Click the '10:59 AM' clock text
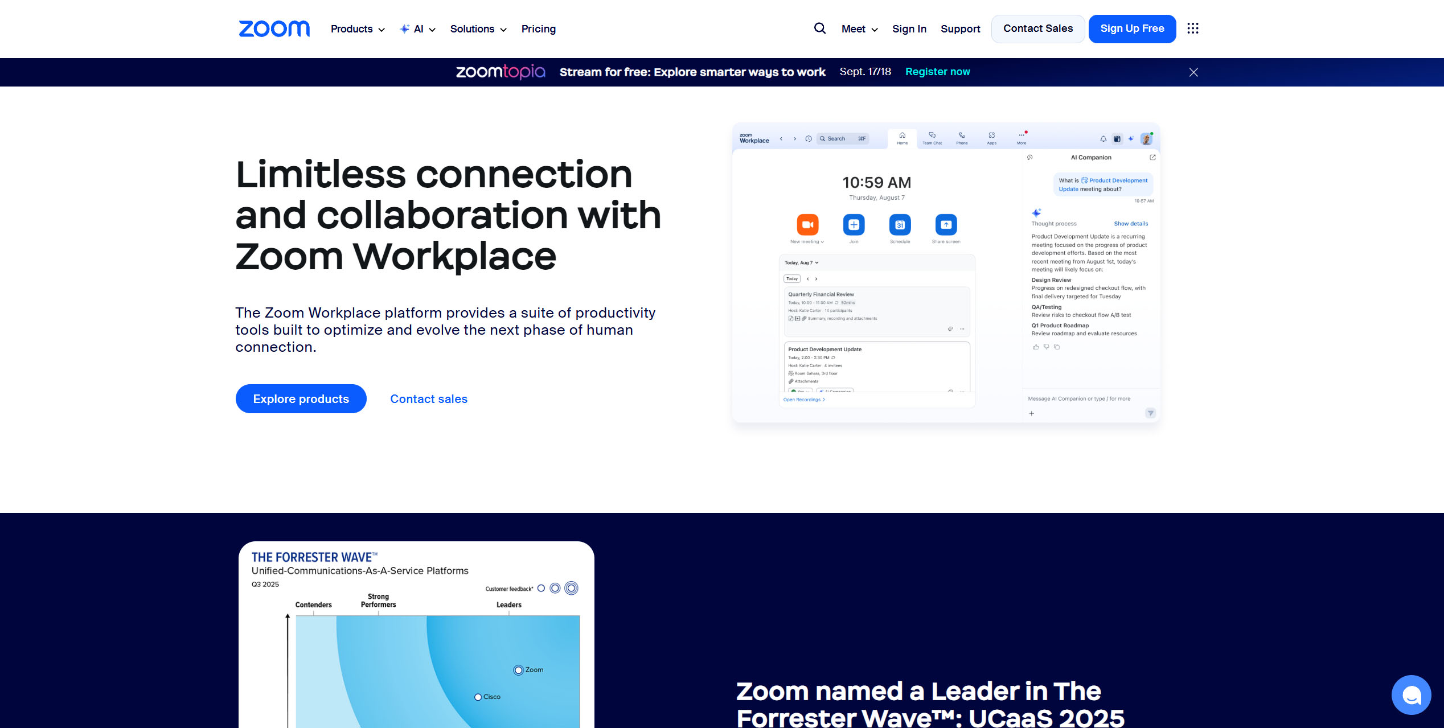Viewport: 1444px width, 728px height. 877,183
